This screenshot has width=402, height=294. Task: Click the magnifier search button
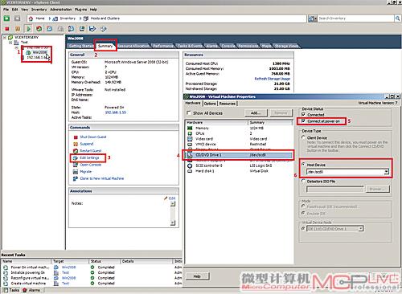pos(397,18)
